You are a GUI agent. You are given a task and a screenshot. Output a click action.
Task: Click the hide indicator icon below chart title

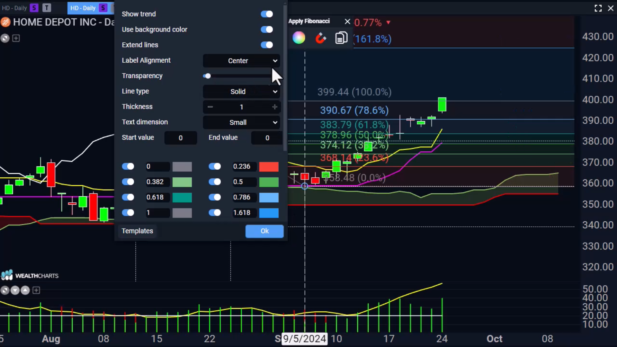click(5, 39)
